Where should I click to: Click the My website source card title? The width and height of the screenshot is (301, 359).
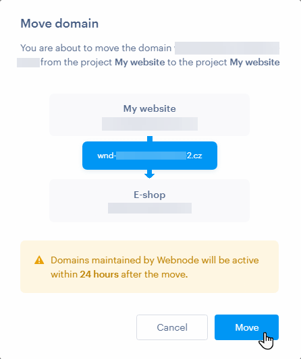(x=150, y=108)
